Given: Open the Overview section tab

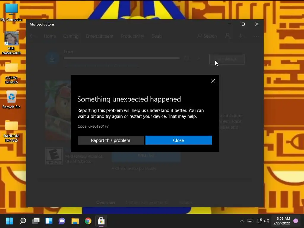Looking at the screenshot, I should [x=106, y=202].
